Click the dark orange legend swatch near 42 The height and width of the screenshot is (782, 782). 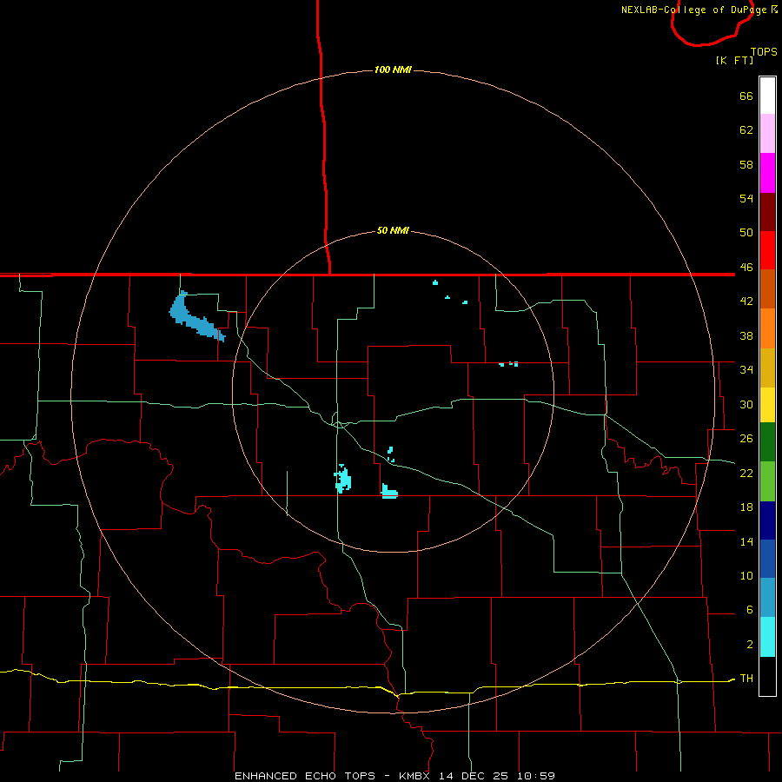[x=767, y=289]
